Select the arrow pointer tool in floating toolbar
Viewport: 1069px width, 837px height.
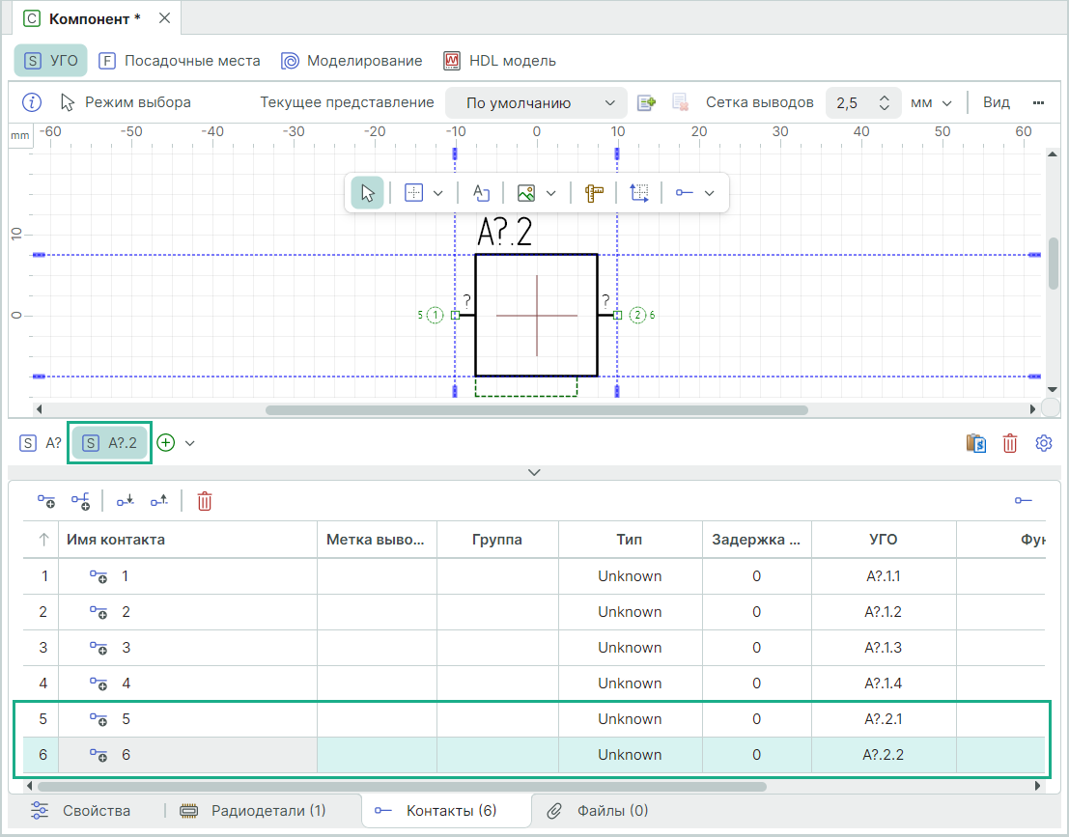367,193
